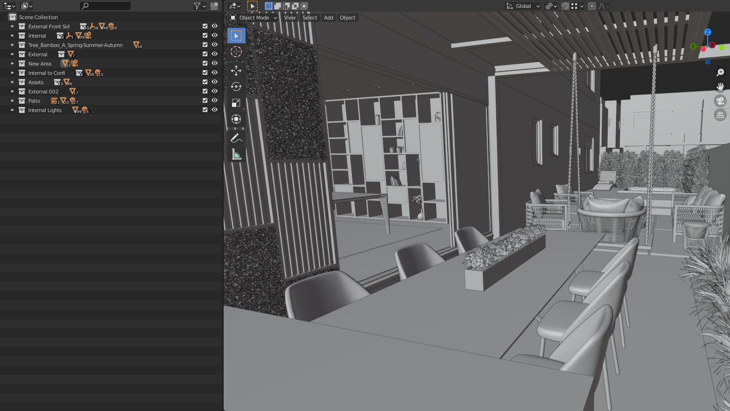Select the Scene Collection row
730x411 pixels.
click(x=112, y=17)
